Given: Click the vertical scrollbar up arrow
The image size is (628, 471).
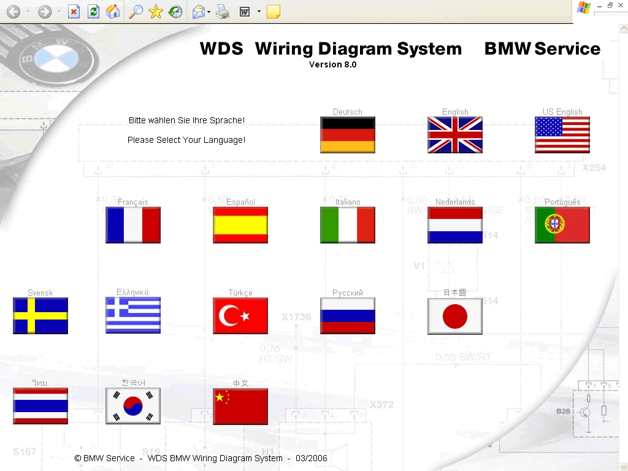Looking at the screenshot, I should (x=624, y=28).
